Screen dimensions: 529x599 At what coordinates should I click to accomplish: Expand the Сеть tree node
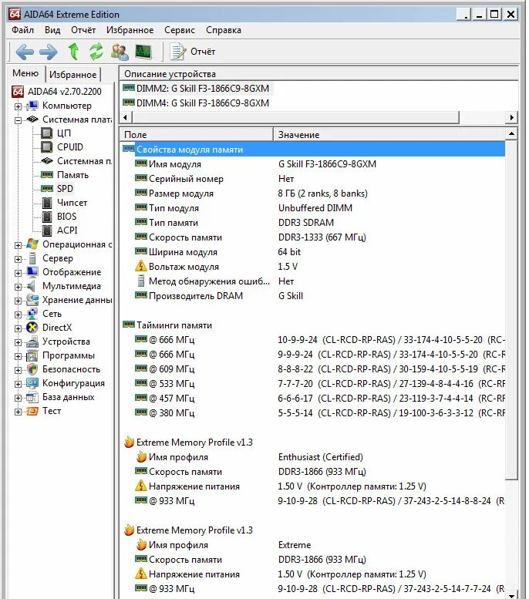pyautogui.click(x=18, y=315)
